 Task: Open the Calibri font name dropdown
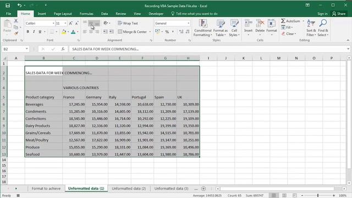[x=53, y=23]
